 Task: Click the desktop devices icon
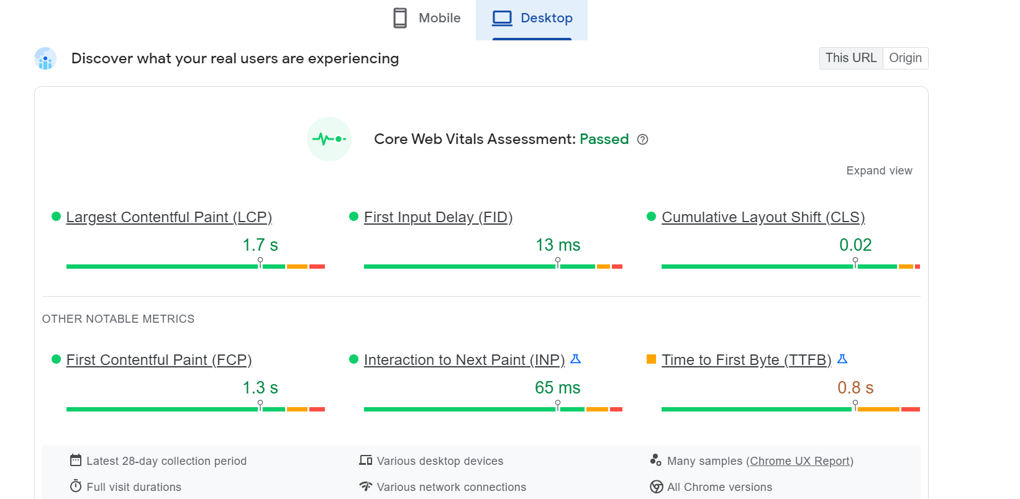pos(366,461)
